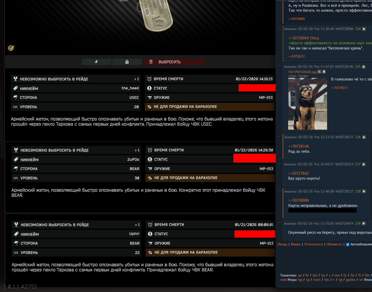Open the bg games board link
Viewport: 372px width, 292px height.
[300, 280]
